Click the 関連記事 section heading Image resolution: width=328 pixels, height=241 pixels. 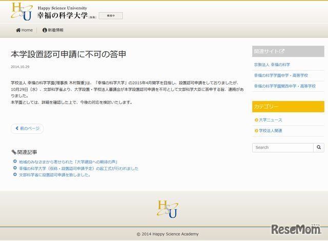(27, 152)
